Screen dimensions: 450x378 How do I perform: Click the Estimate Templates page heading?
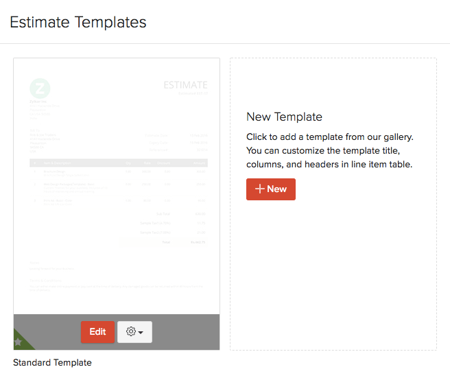78,22
